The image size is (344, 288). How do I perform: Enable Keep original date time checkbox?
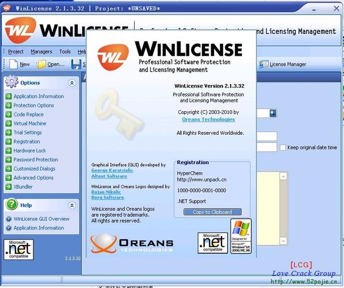tap(283, 147)
